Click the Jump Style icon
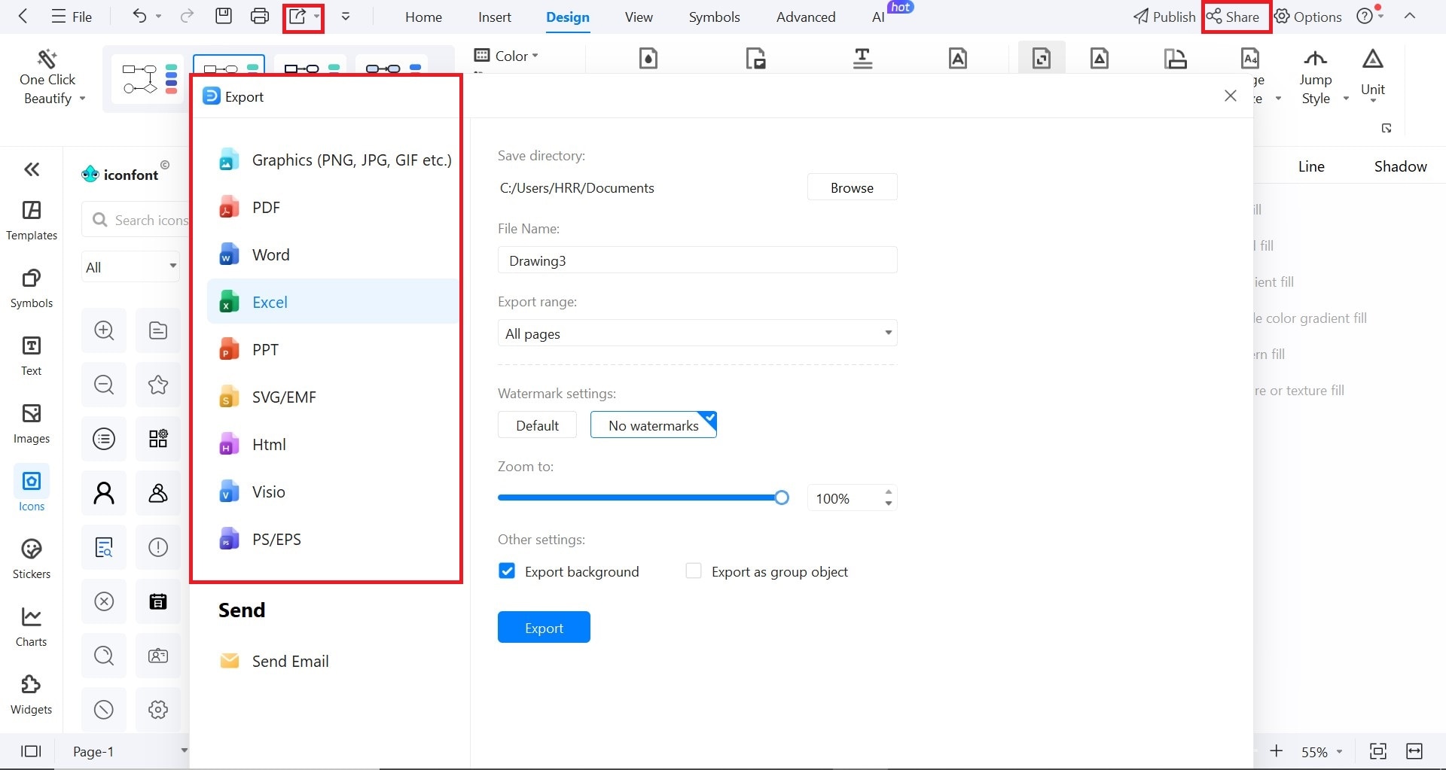This screenshot has width=1446, height=770. [1316, 59]
